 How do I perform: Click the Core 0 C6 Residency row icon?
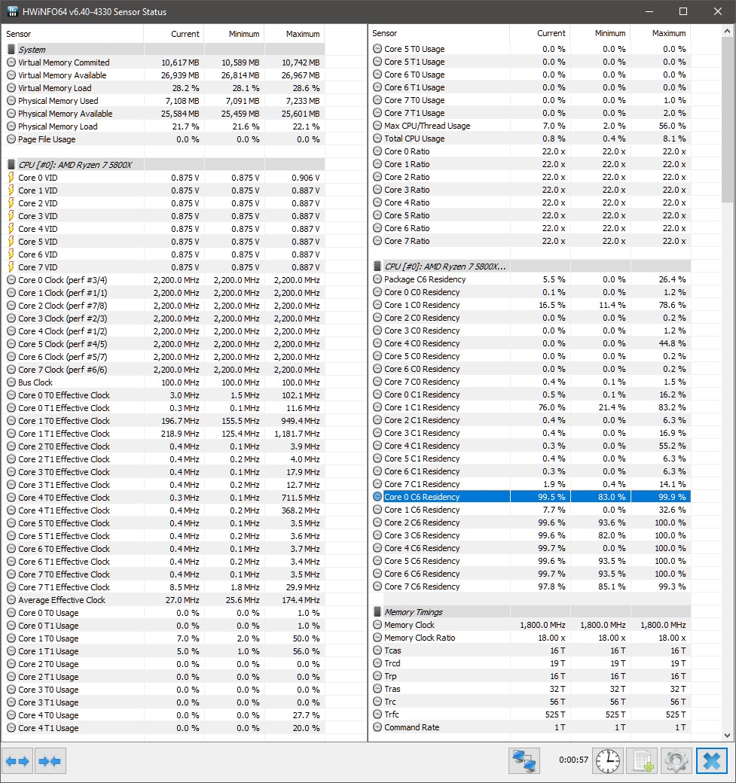click(377, 497)
